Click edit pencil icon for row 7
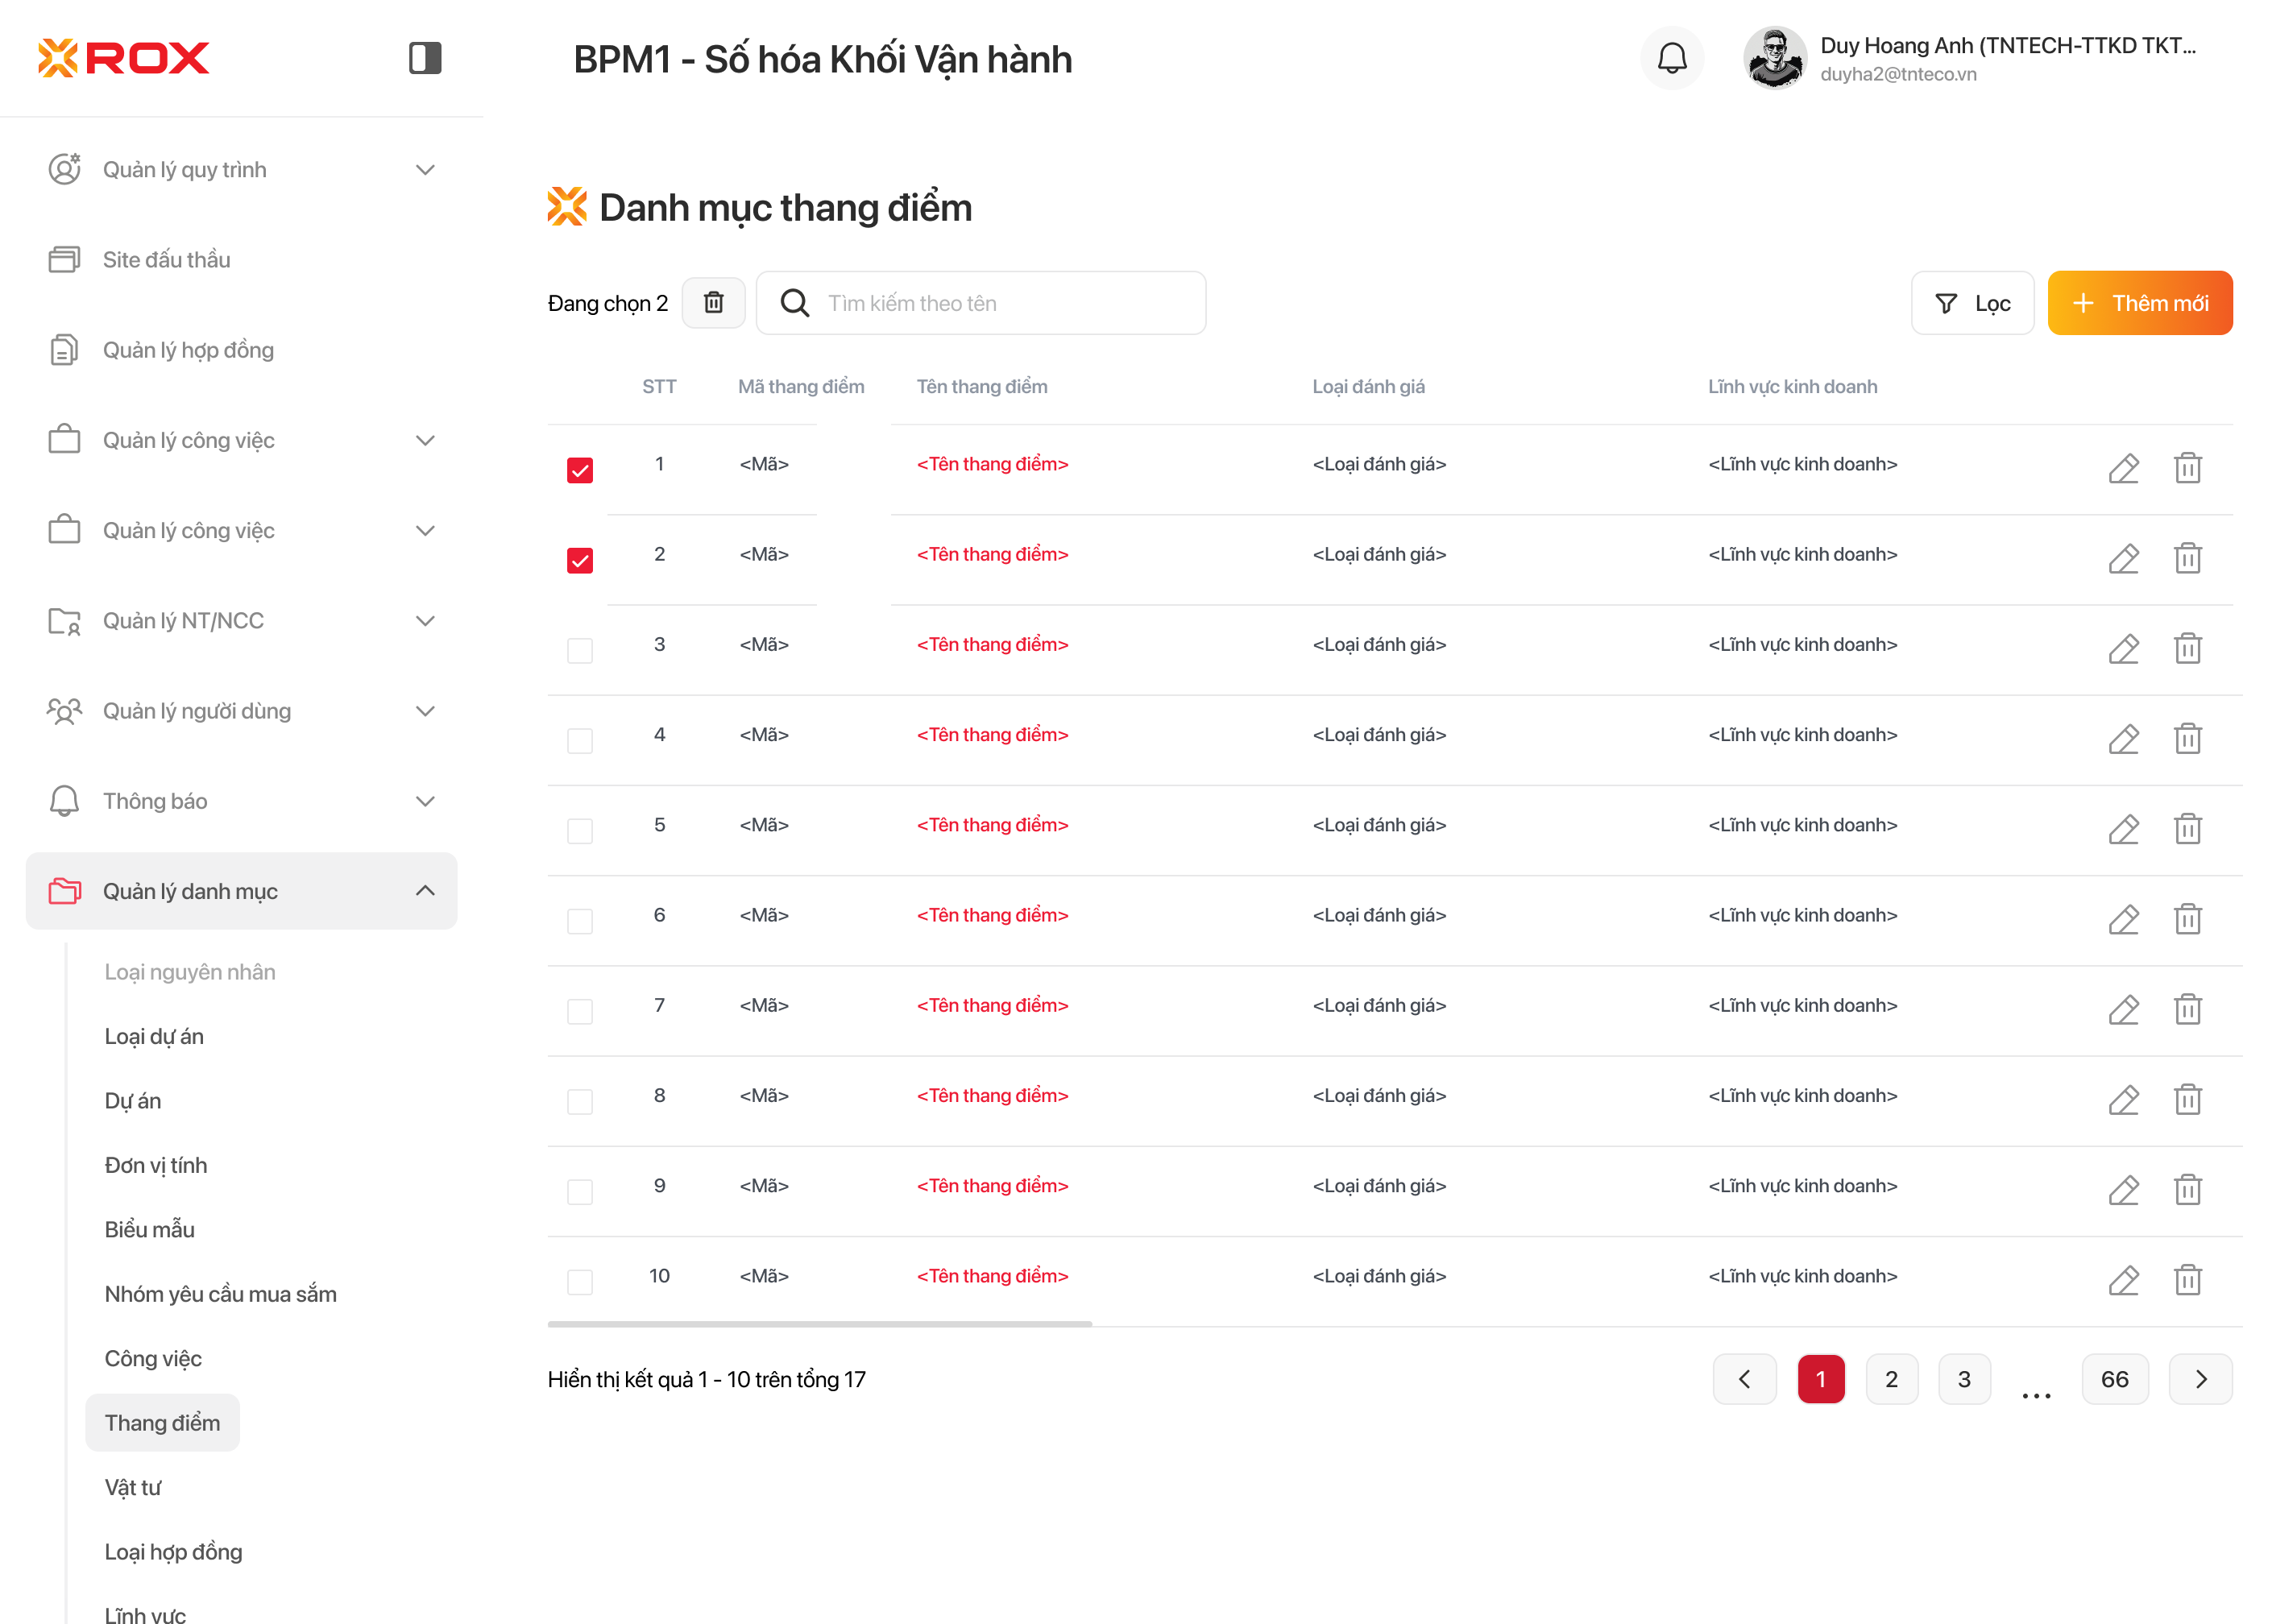 (2123, 1009)
